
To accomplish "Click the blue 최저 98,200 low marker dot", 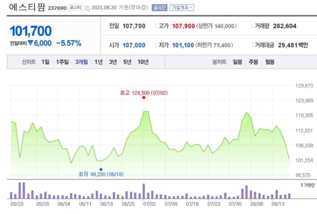I will (101, 169).
